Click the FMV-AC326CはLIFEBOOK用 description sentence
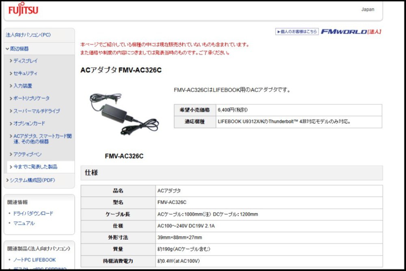This screenshot has width=406, height=271. pyautogui.click(x=232, y=90)
